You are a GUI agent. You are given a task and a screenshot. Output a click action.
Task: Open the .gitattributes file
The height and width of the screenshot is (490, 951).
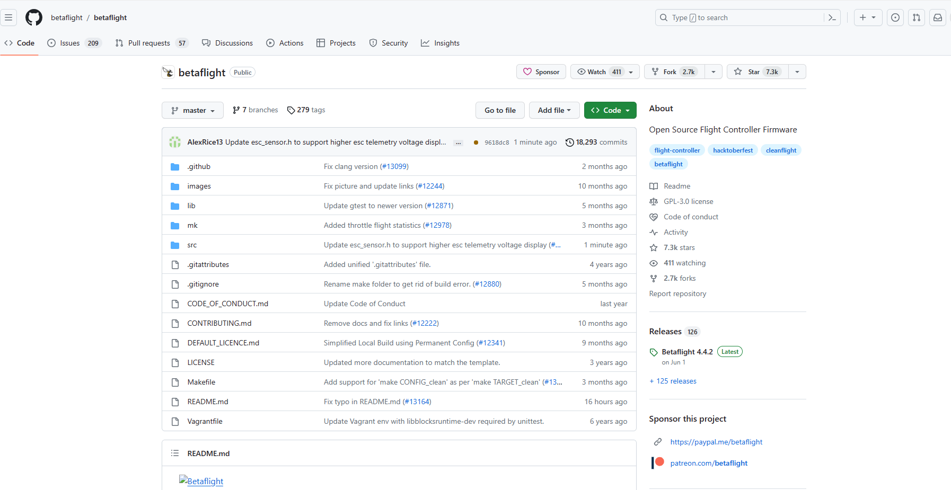pos(208,264)
